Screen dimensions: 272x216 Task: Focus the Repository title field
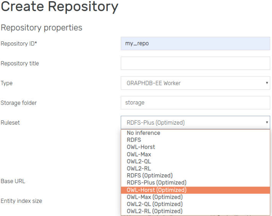click(x=195, y=63)
